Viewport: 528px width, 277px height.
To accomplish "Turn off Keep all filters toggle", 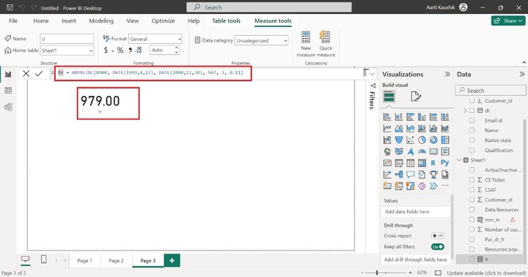I will 437,247.
